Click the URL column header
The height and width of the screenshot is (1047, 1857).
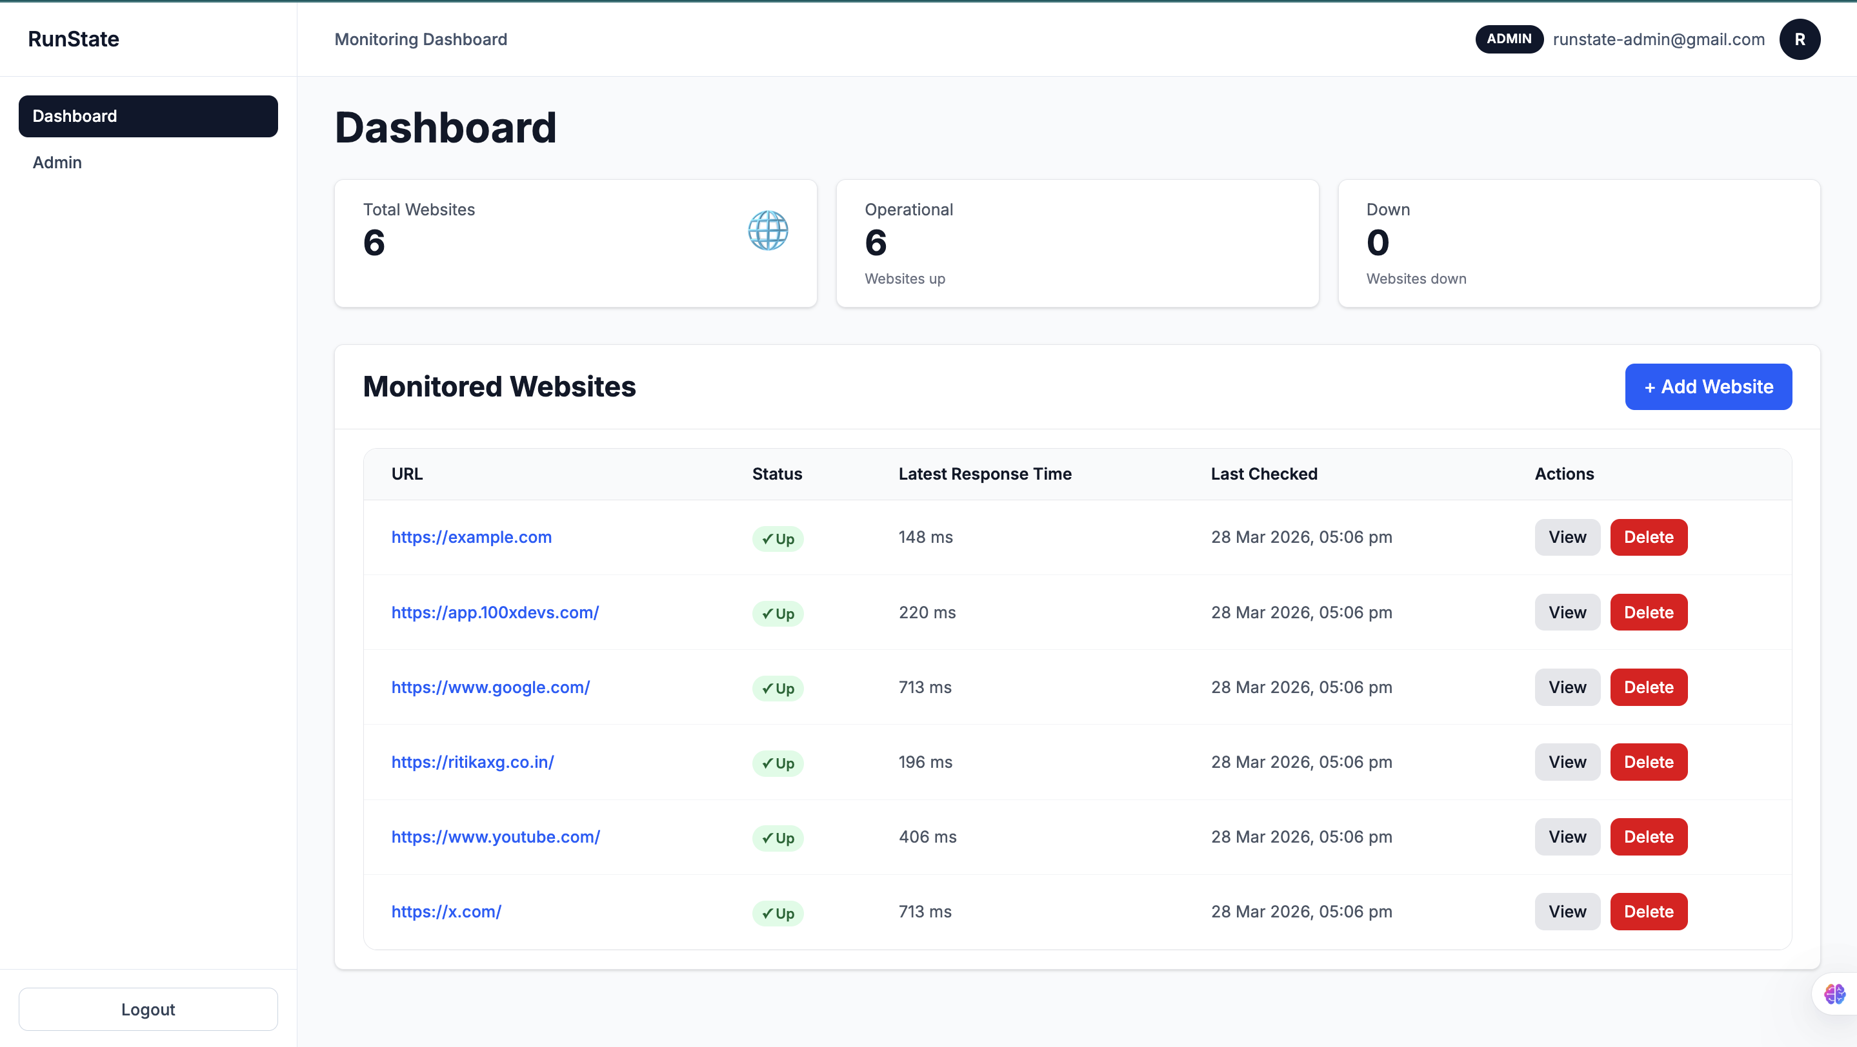[x=407, y=474]
